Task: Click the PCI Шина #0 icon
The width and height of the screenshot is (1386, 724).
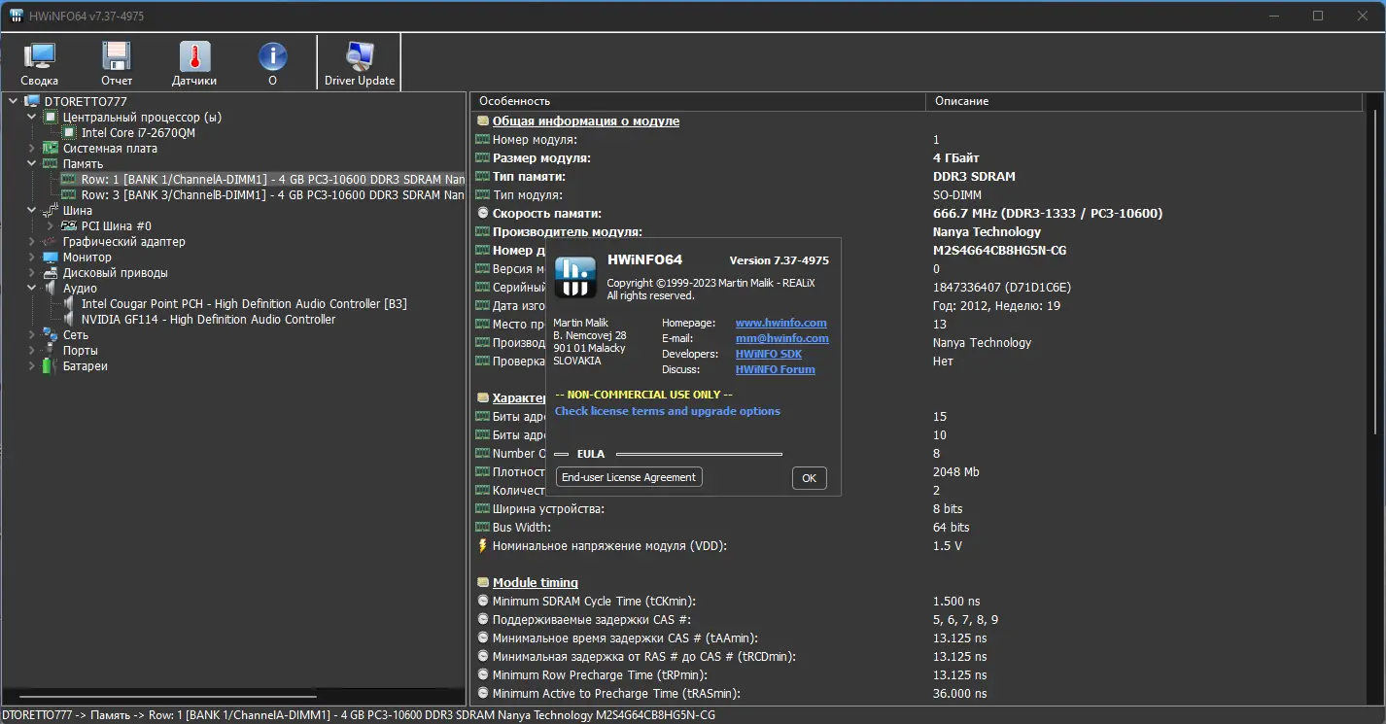Action: point(69,225)
